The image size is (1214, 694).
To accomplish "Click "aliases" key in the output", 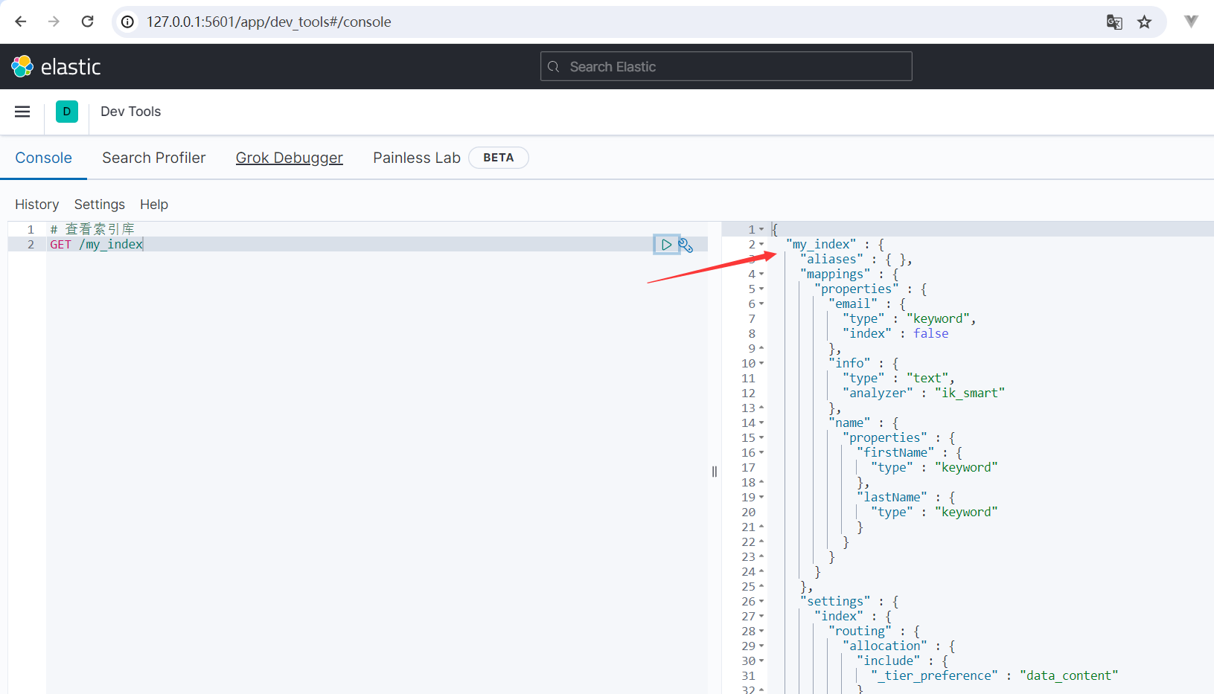I will point(832,260).
